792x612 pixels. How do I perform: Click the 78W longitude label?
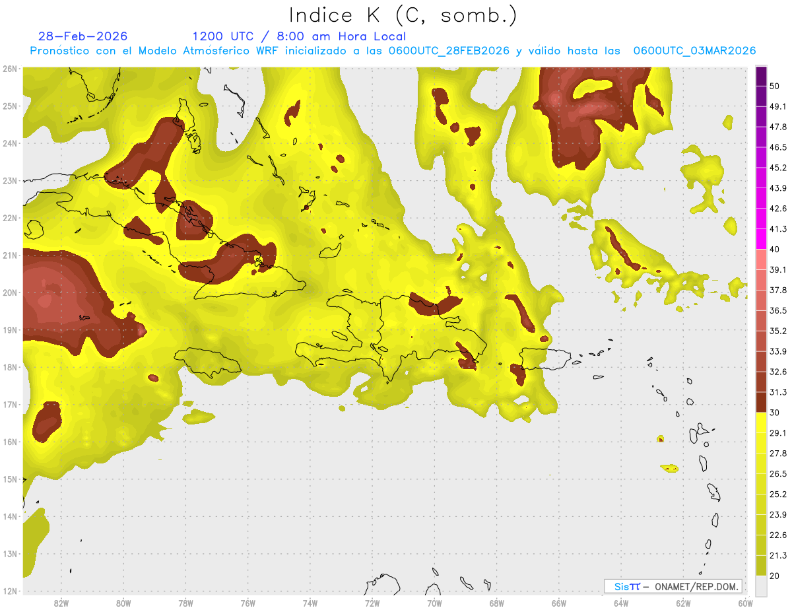(x=185, y=603)
